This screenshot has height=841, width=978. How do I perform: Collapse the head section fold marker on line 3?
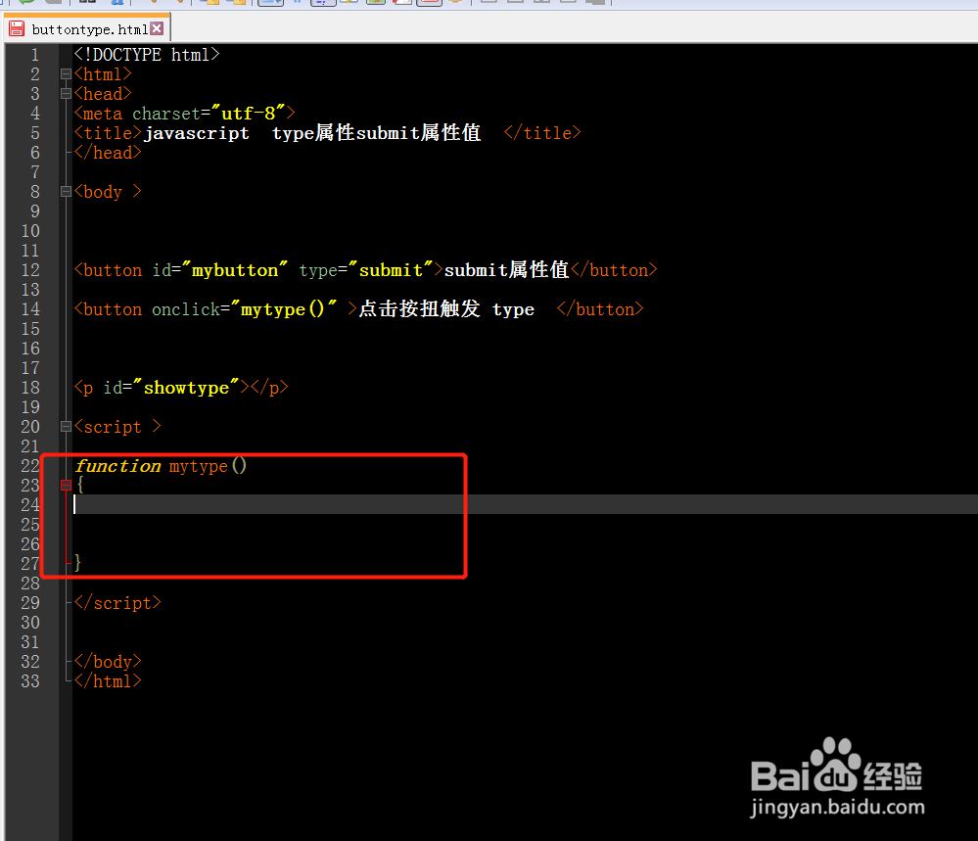(x=66, y=93)
